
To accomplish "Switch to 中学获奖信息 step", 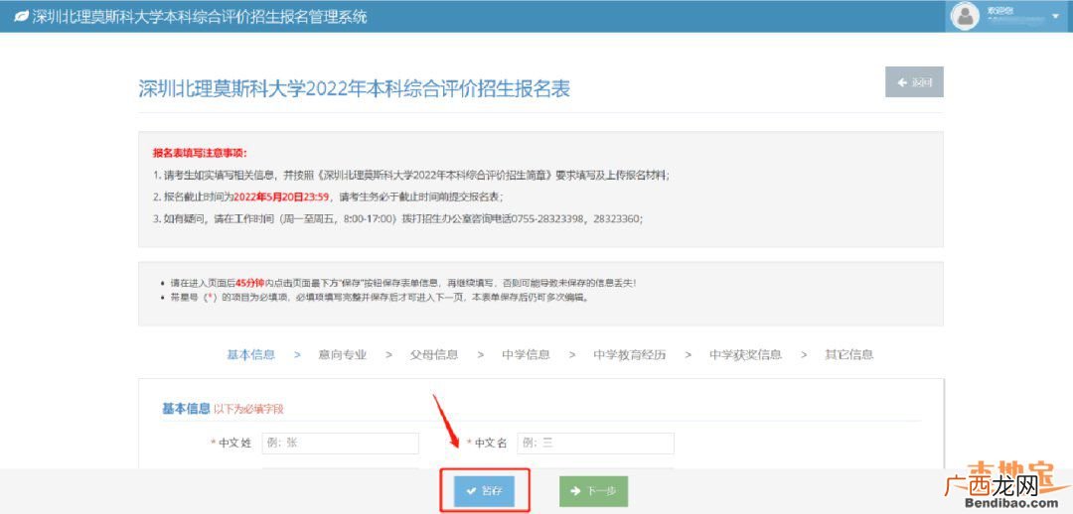I will coord(745,355).
